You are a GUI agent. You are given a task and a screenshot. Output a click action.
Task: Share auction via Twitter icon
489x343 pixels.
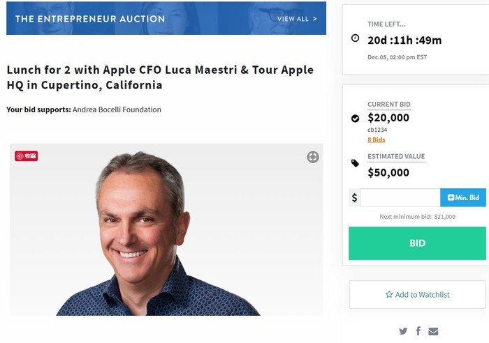tap(403, 331)
